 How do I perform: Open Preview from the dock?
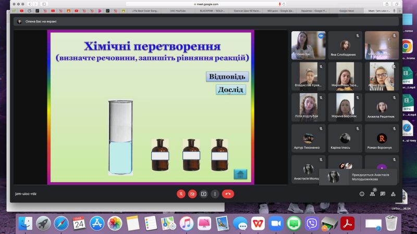(222, 224)
